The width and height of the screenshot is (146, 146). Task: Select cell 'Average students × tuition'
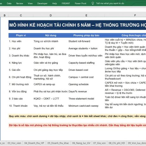coord(86,49)
